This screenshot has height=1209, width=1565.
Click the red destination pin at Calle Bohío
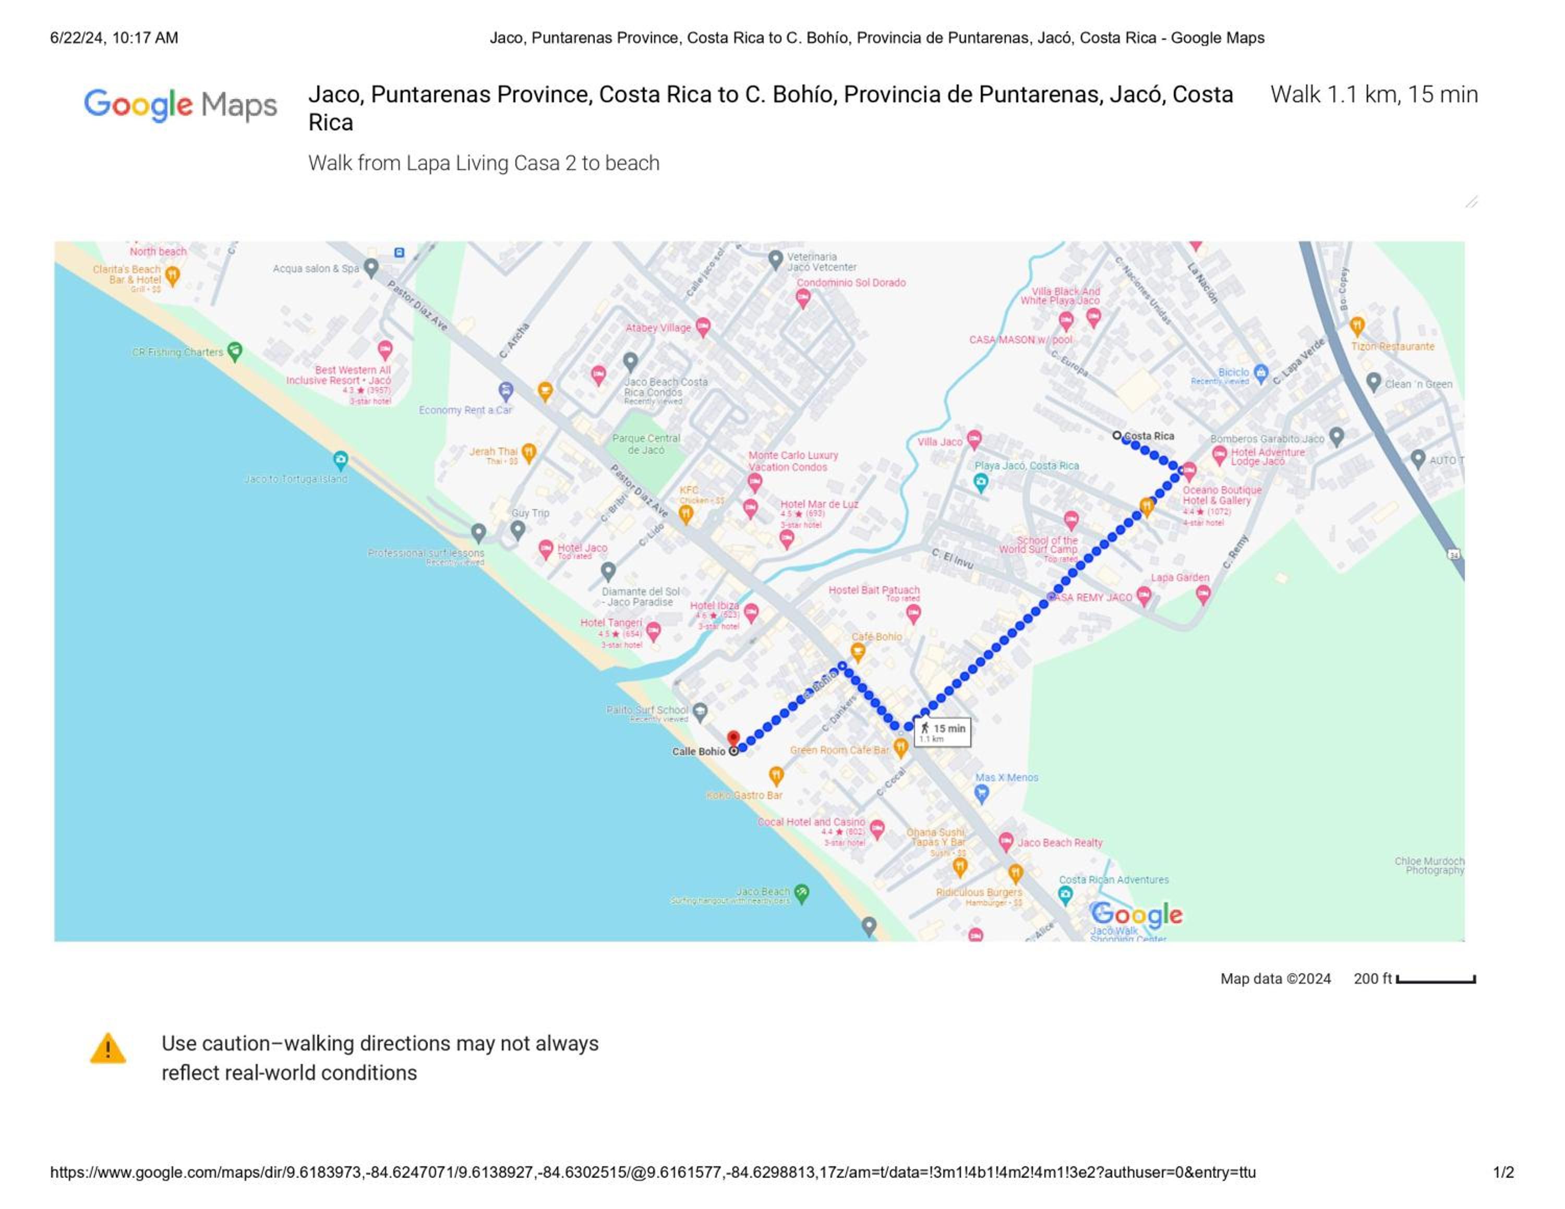tap(733, 739)
